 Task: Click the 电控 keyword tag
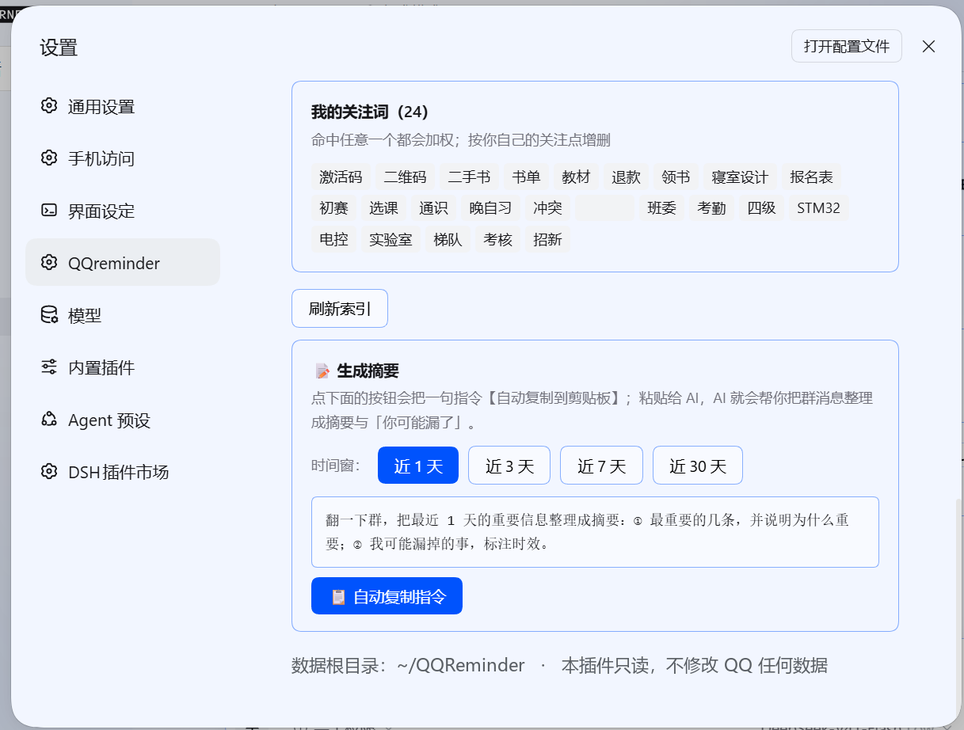(333, 239)
